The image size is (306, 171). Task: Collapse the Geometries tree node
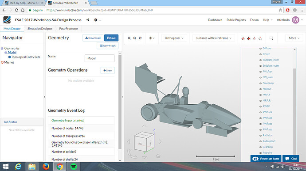coord(2,49)
